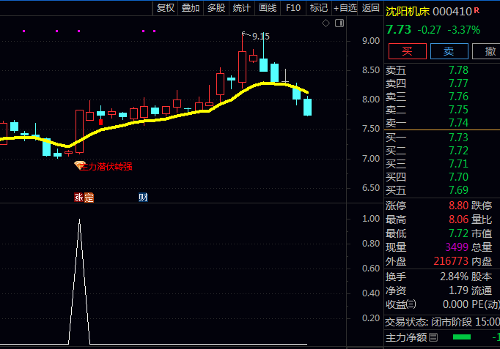500x349 pixels.
Task: Click the 涨 marker icon
Action: click(78, 198)
